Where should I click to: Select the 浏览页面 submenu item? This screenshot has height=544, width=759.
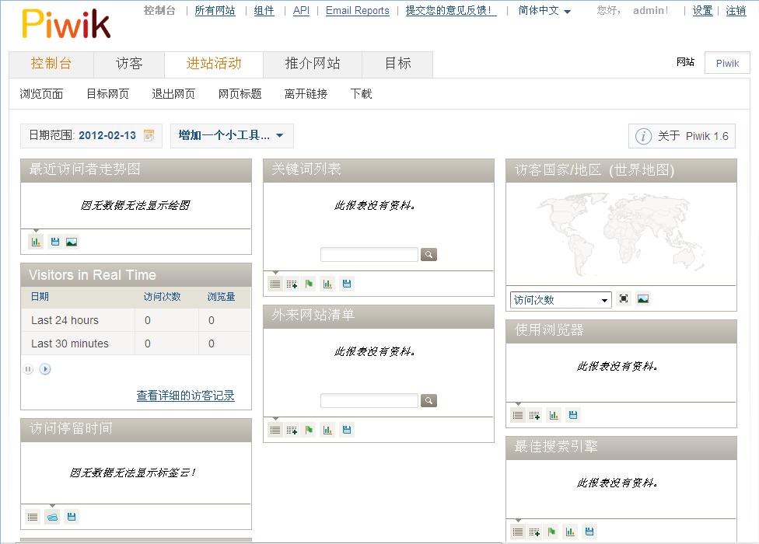tap(41, 94)
